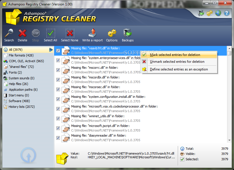Open the globe internet icon in header

click(218, 13)
